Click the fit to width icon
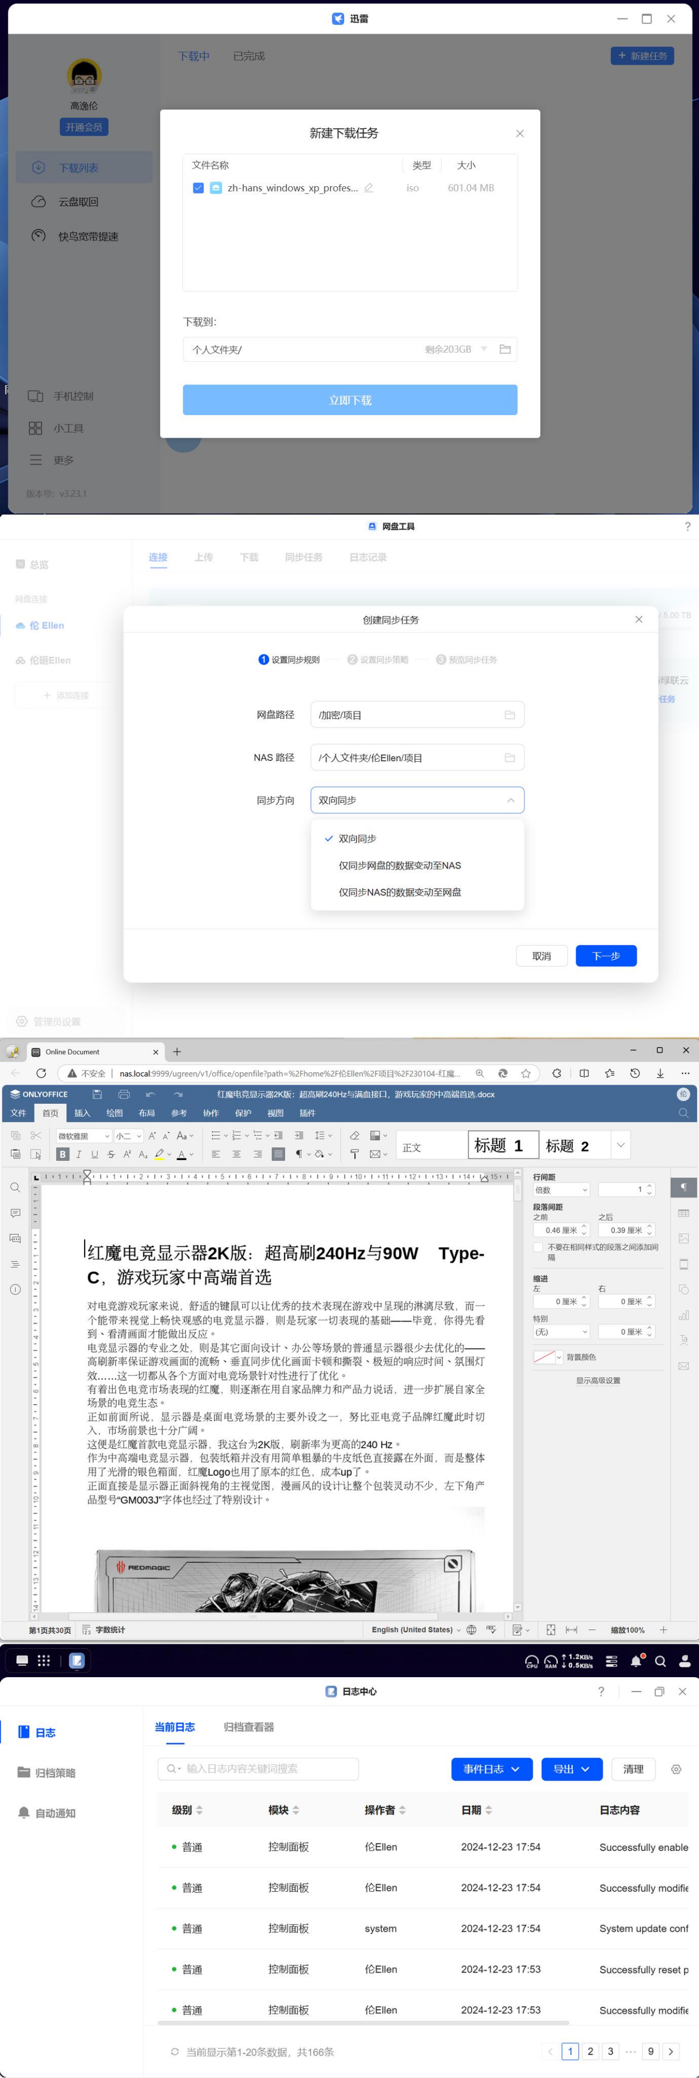 (572, 1630)
